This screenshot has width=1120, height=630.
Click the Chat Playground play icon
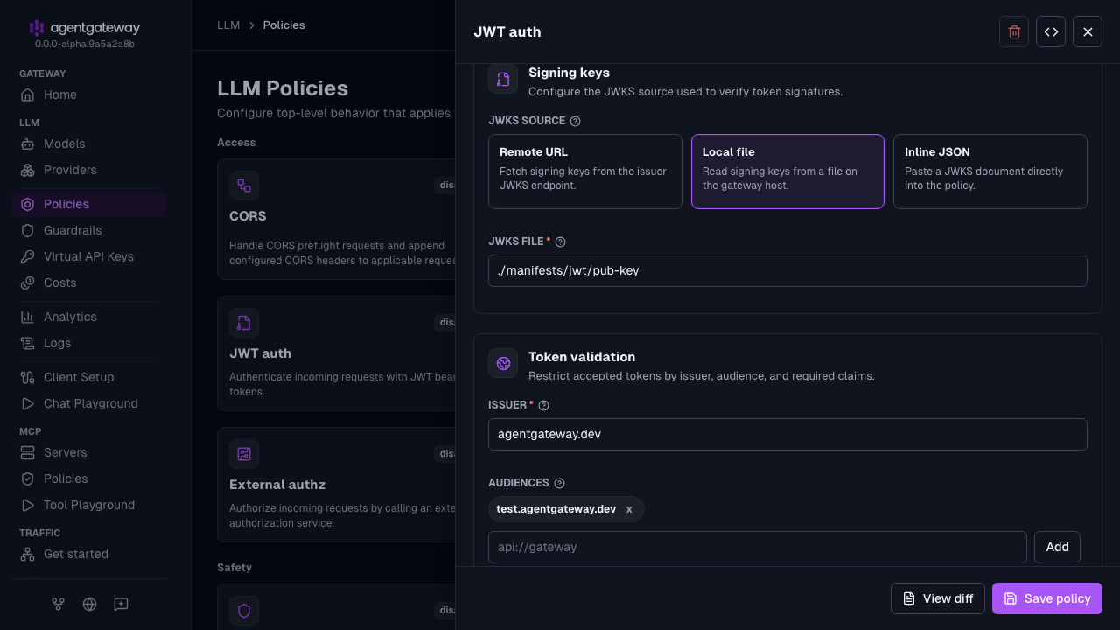point(27,403)
